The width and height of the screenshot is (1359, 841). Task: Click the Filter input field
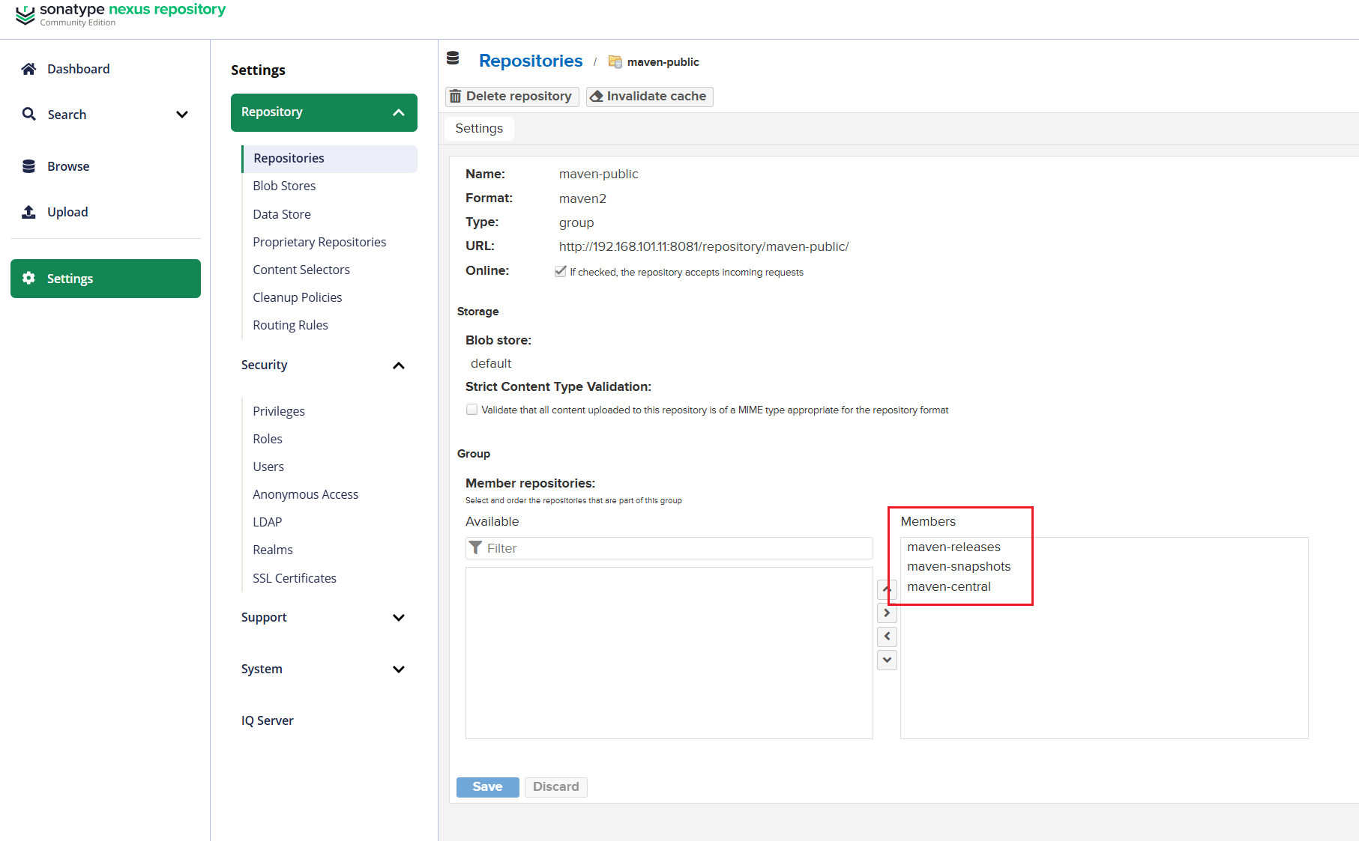[x=669, y=548]
